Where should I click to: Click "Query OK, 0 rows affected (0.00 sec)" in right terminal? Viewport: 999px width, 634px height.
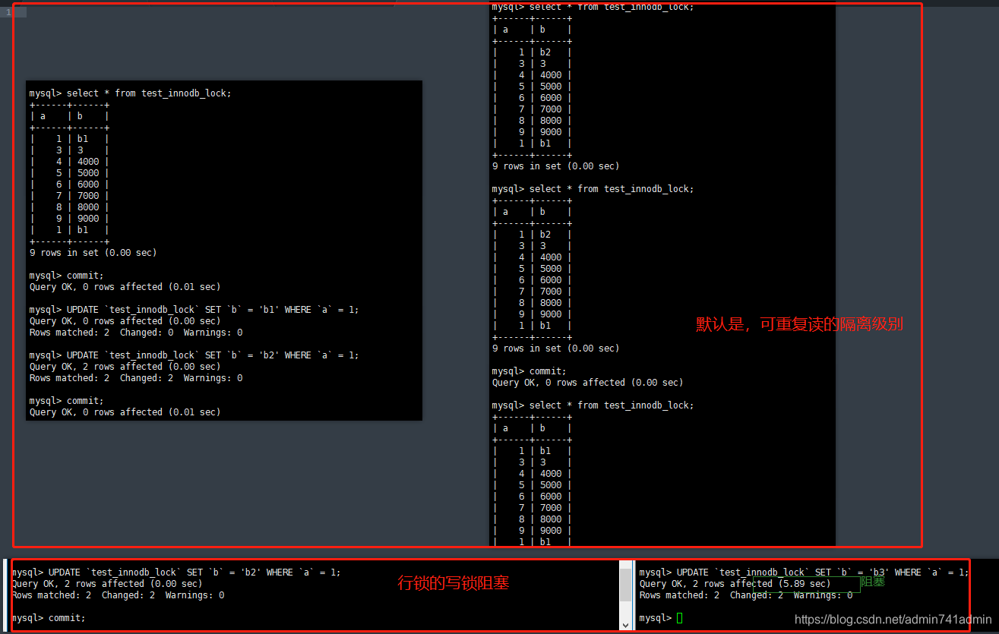click(x=587, y=383)
